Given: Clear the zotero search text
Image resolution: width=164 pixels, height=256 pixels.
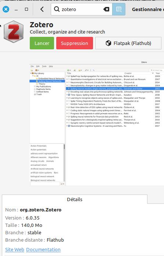Looking at the screenshot, I should [106, 9].
